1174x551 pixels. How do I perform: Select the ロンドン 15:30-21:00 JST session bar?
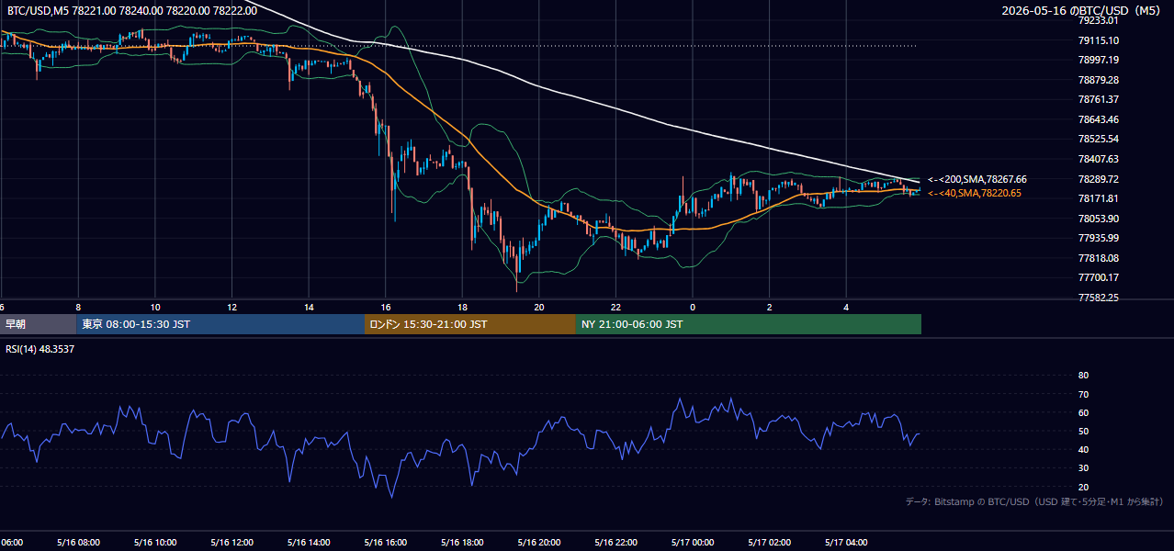pyautogui.click(x=470, y=324)
